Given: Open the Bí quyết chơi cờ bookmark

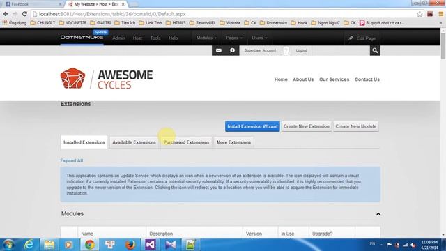Looking at the screenshot, I should [x=382, y=23].
